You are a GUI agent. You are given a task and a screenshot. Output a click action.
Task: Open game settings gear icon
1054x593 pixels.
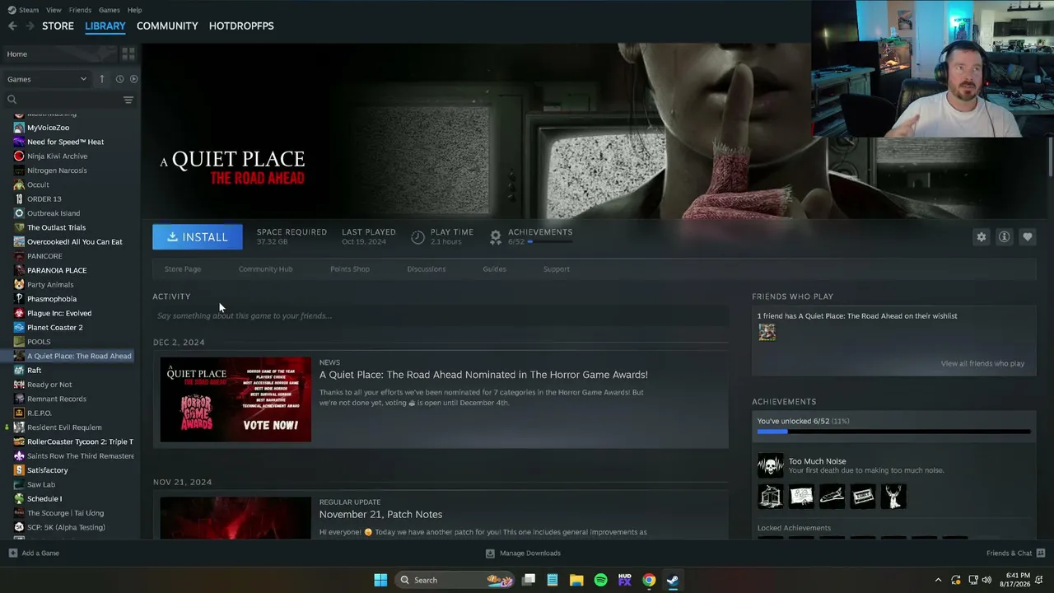click(x=982, y=236)
